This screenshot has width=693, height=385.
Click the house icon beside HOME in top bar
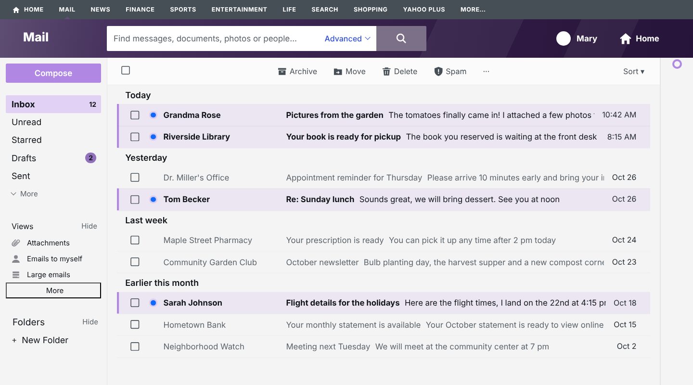(x=16, y=10)
